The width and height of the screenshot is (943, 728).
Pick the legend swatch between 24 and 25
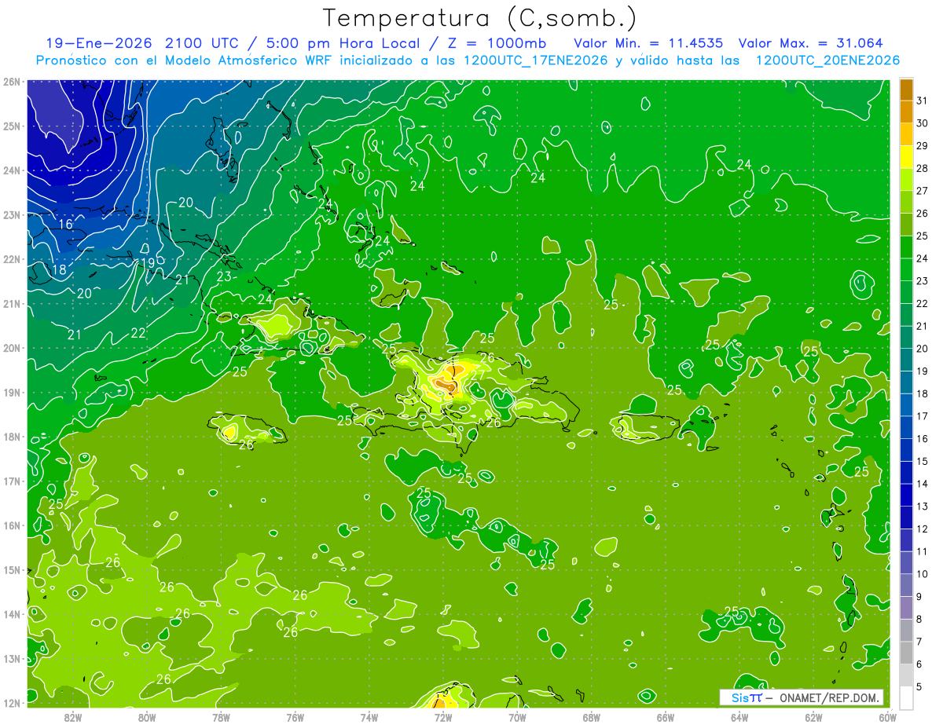pyautogui.click(x=906, y=247)
